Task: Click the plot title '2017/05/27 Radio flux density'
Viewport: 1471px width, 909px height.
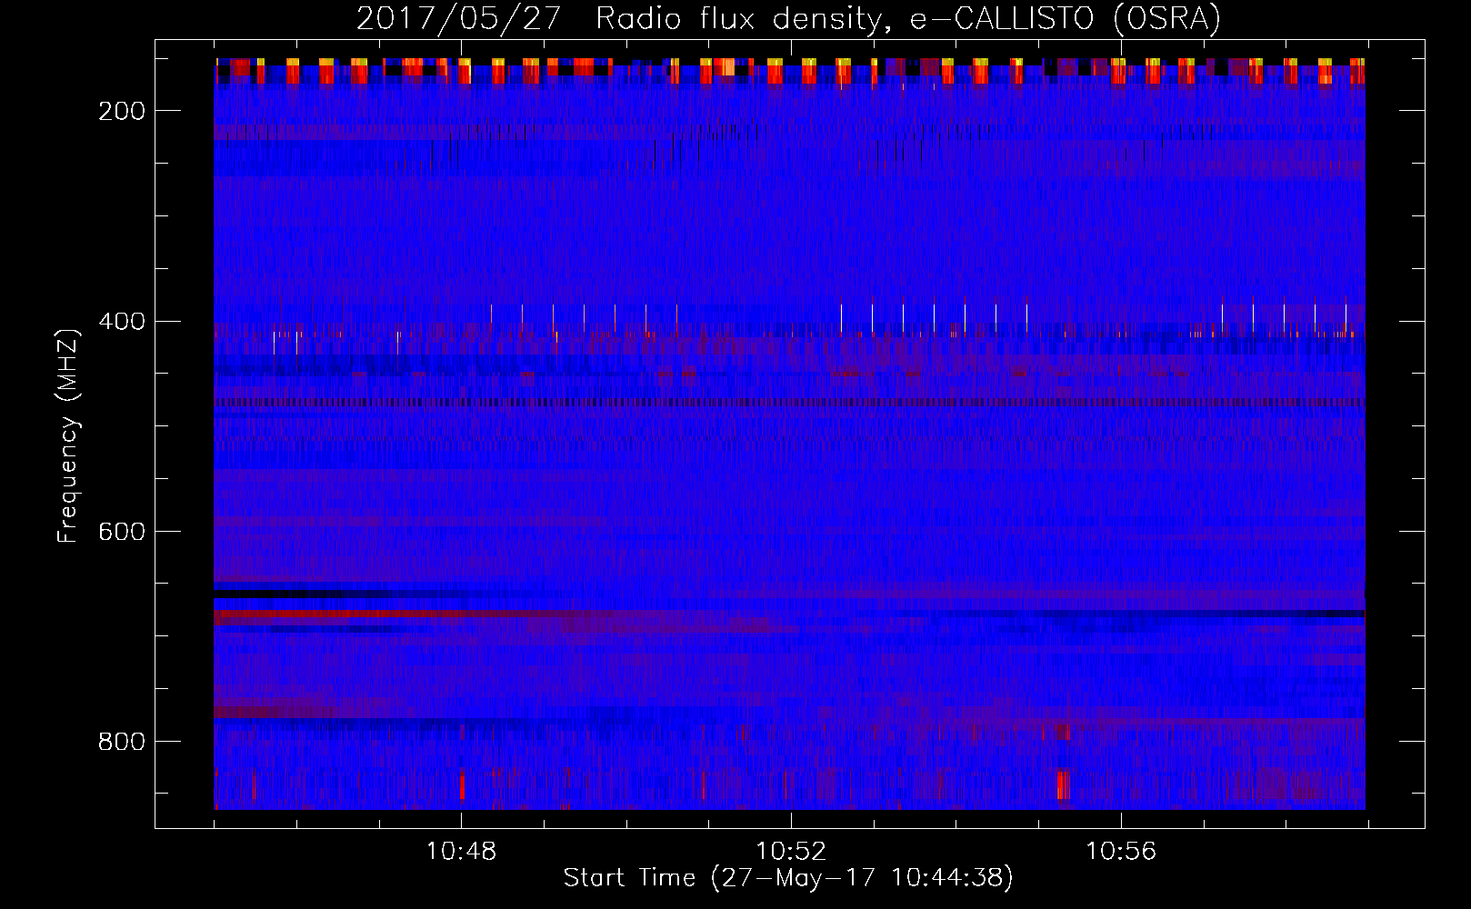Action: coord(788,18)
